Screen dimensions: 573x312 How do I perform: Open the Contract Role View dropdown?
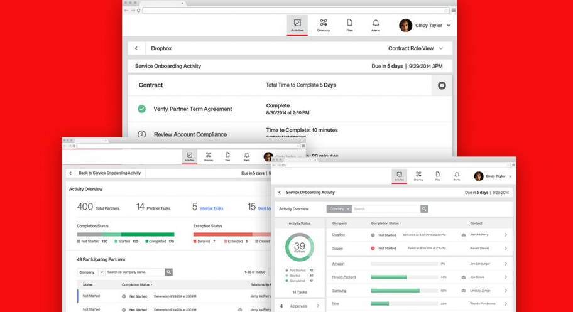(x=415, y=48)
